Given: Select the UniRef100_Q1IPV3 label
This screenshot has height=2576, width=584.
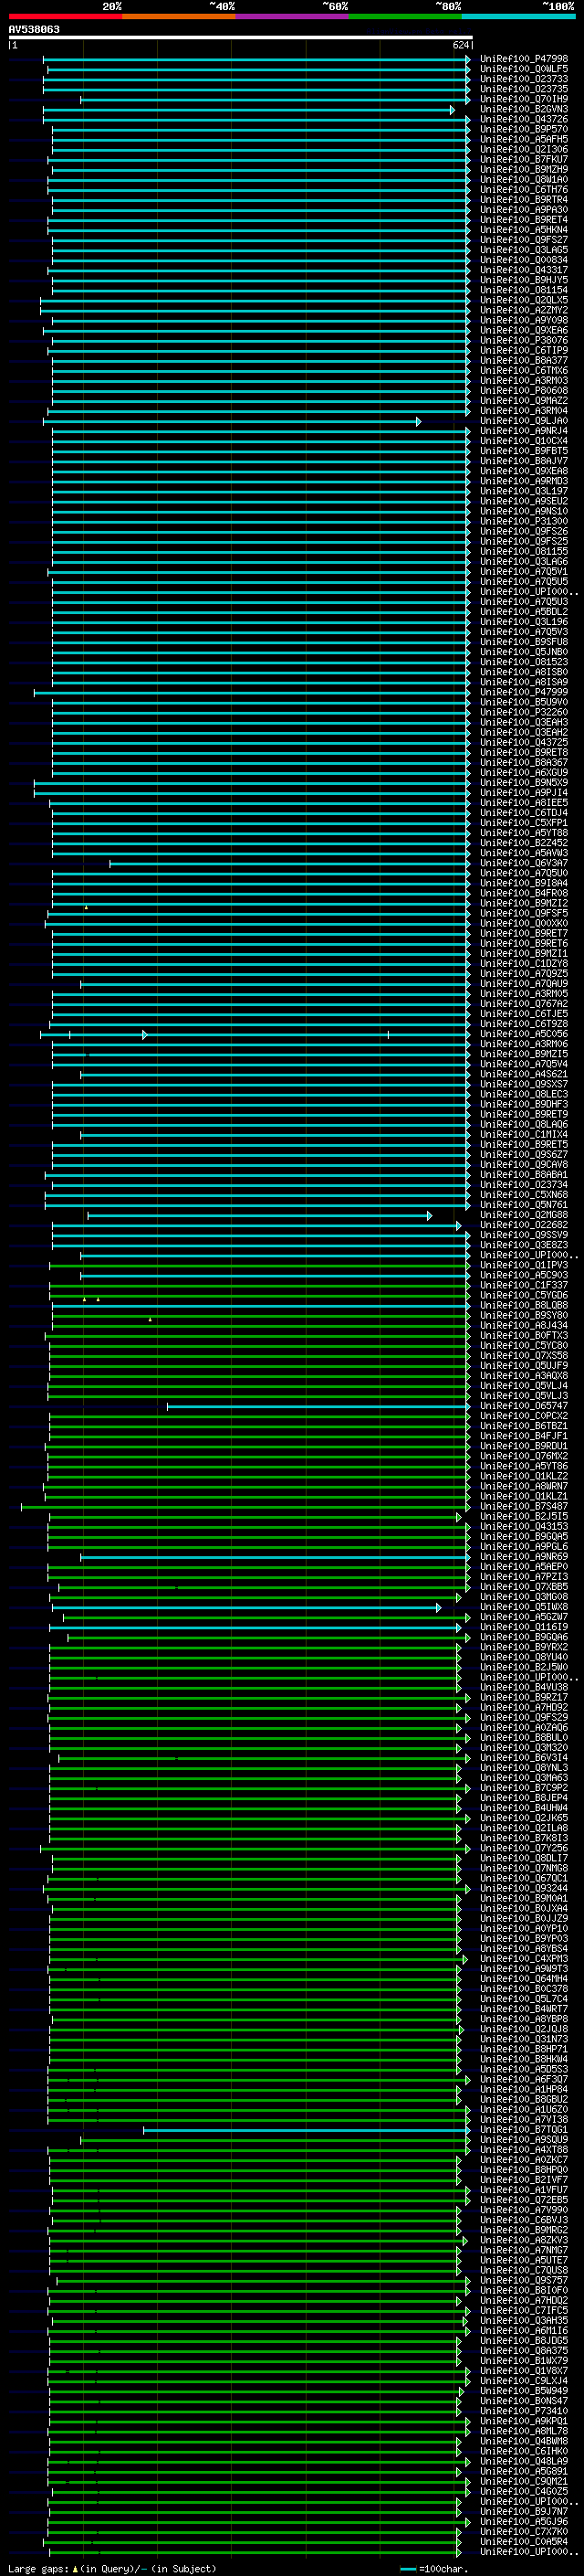Looking at the screenshot, I should (524, 1265).
